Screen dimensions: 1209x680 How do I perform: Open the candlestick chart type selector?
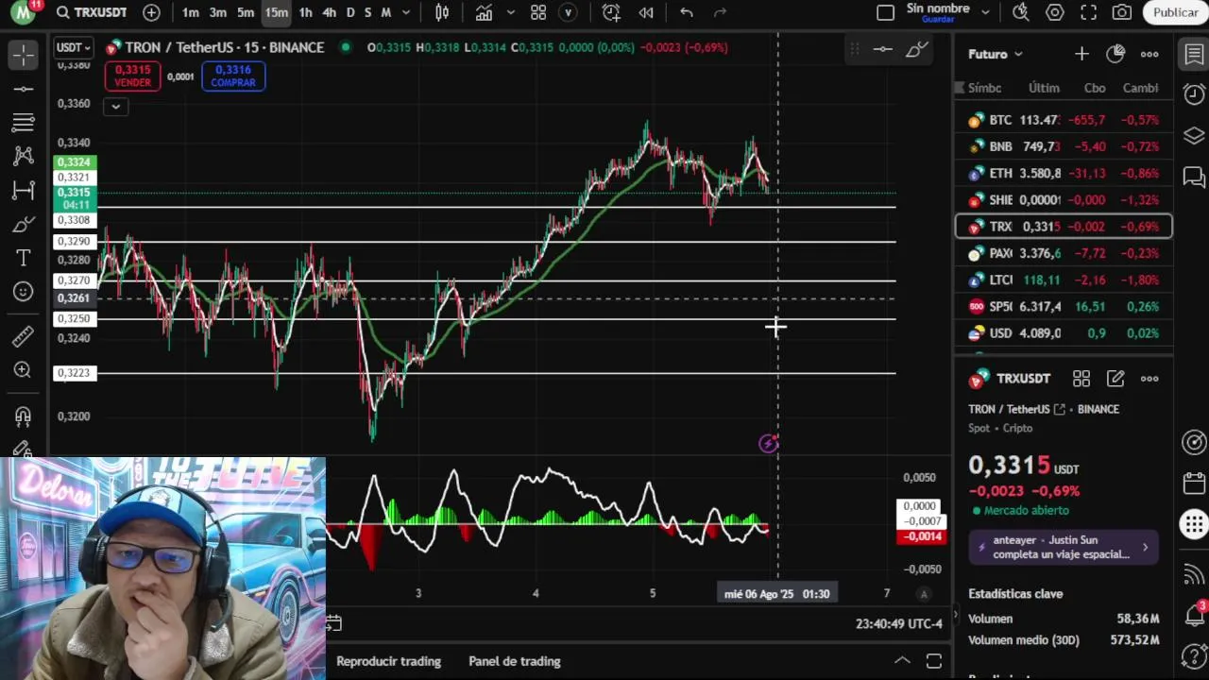tap(442, 12)
